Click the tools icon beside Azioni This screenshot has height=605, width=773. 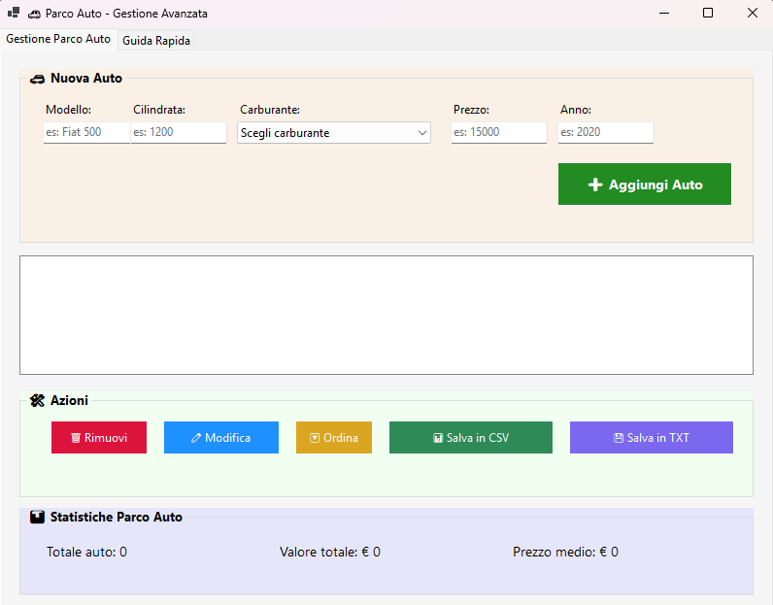click(37, 400)
